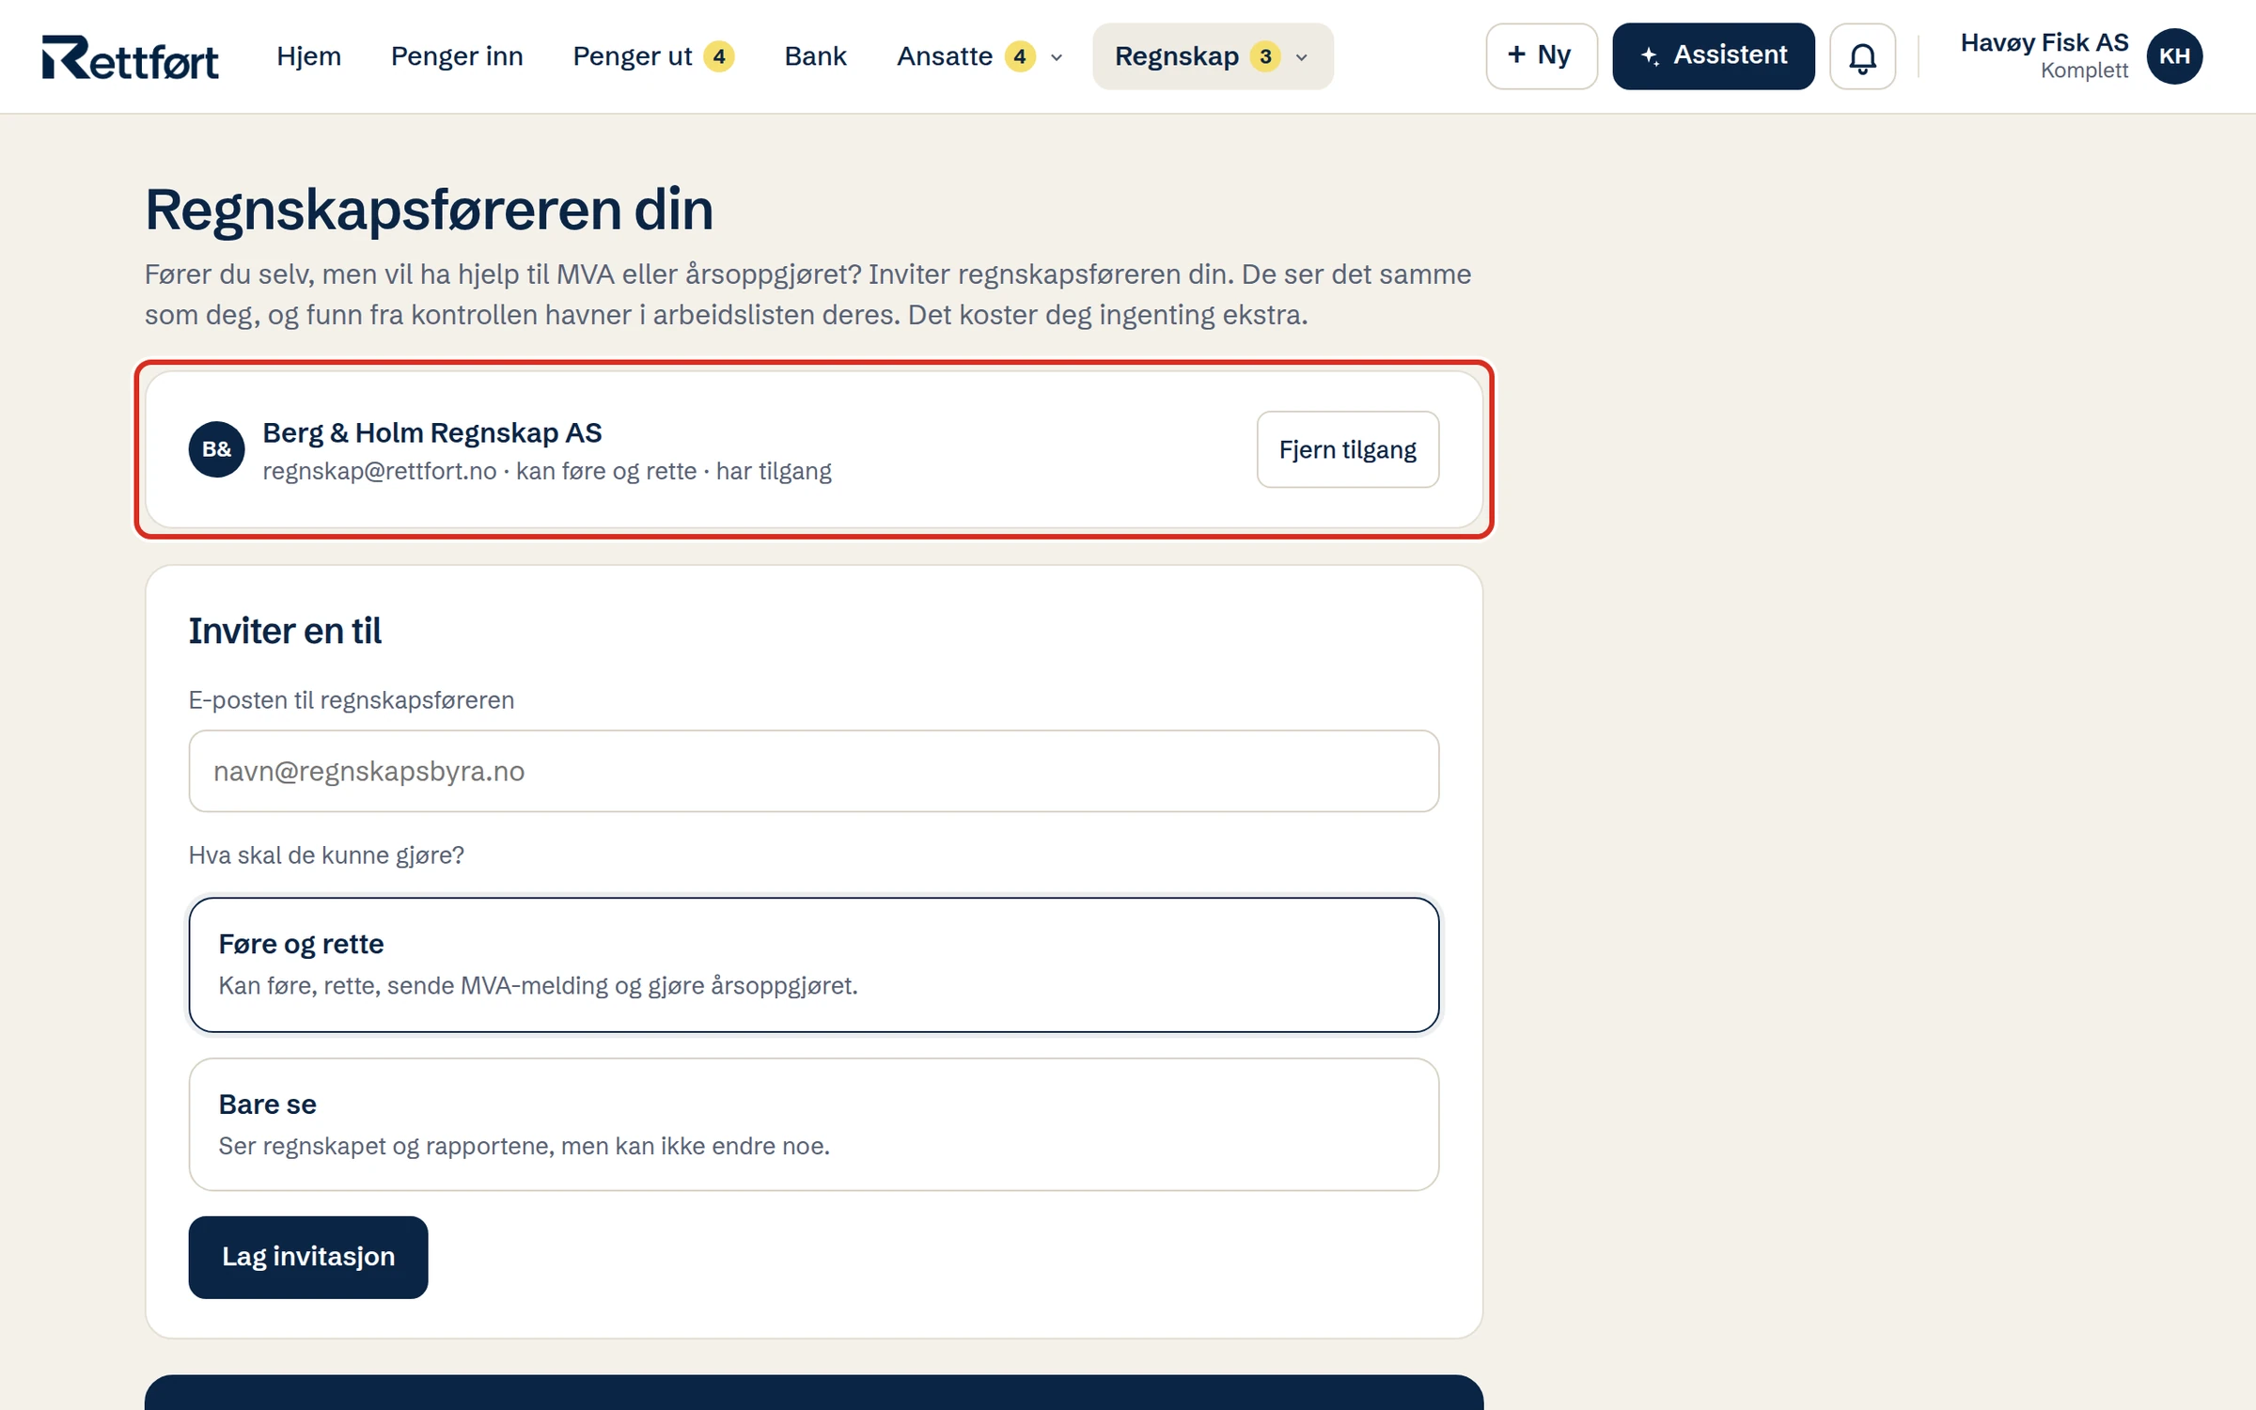Screen dimensions: 2256x1410
Task: Click the Havøy Fisk AS company name
Action: coord(2044,42)
